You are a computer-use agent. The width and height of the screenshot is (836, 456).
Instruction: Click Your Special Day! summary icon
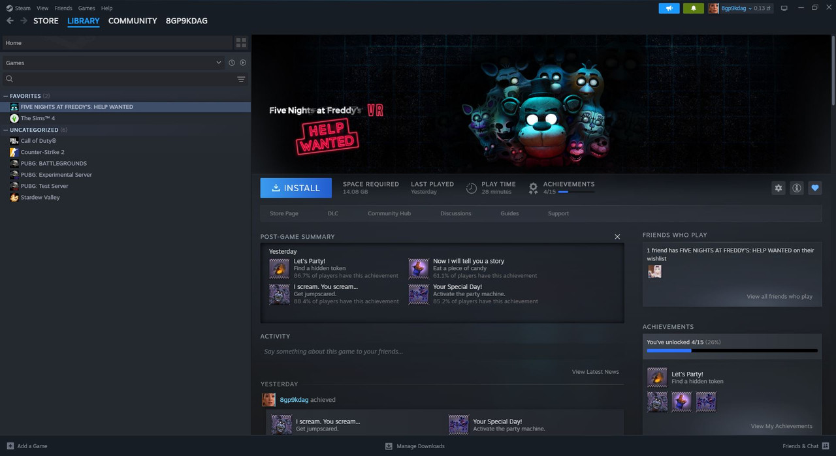point(419,294)
